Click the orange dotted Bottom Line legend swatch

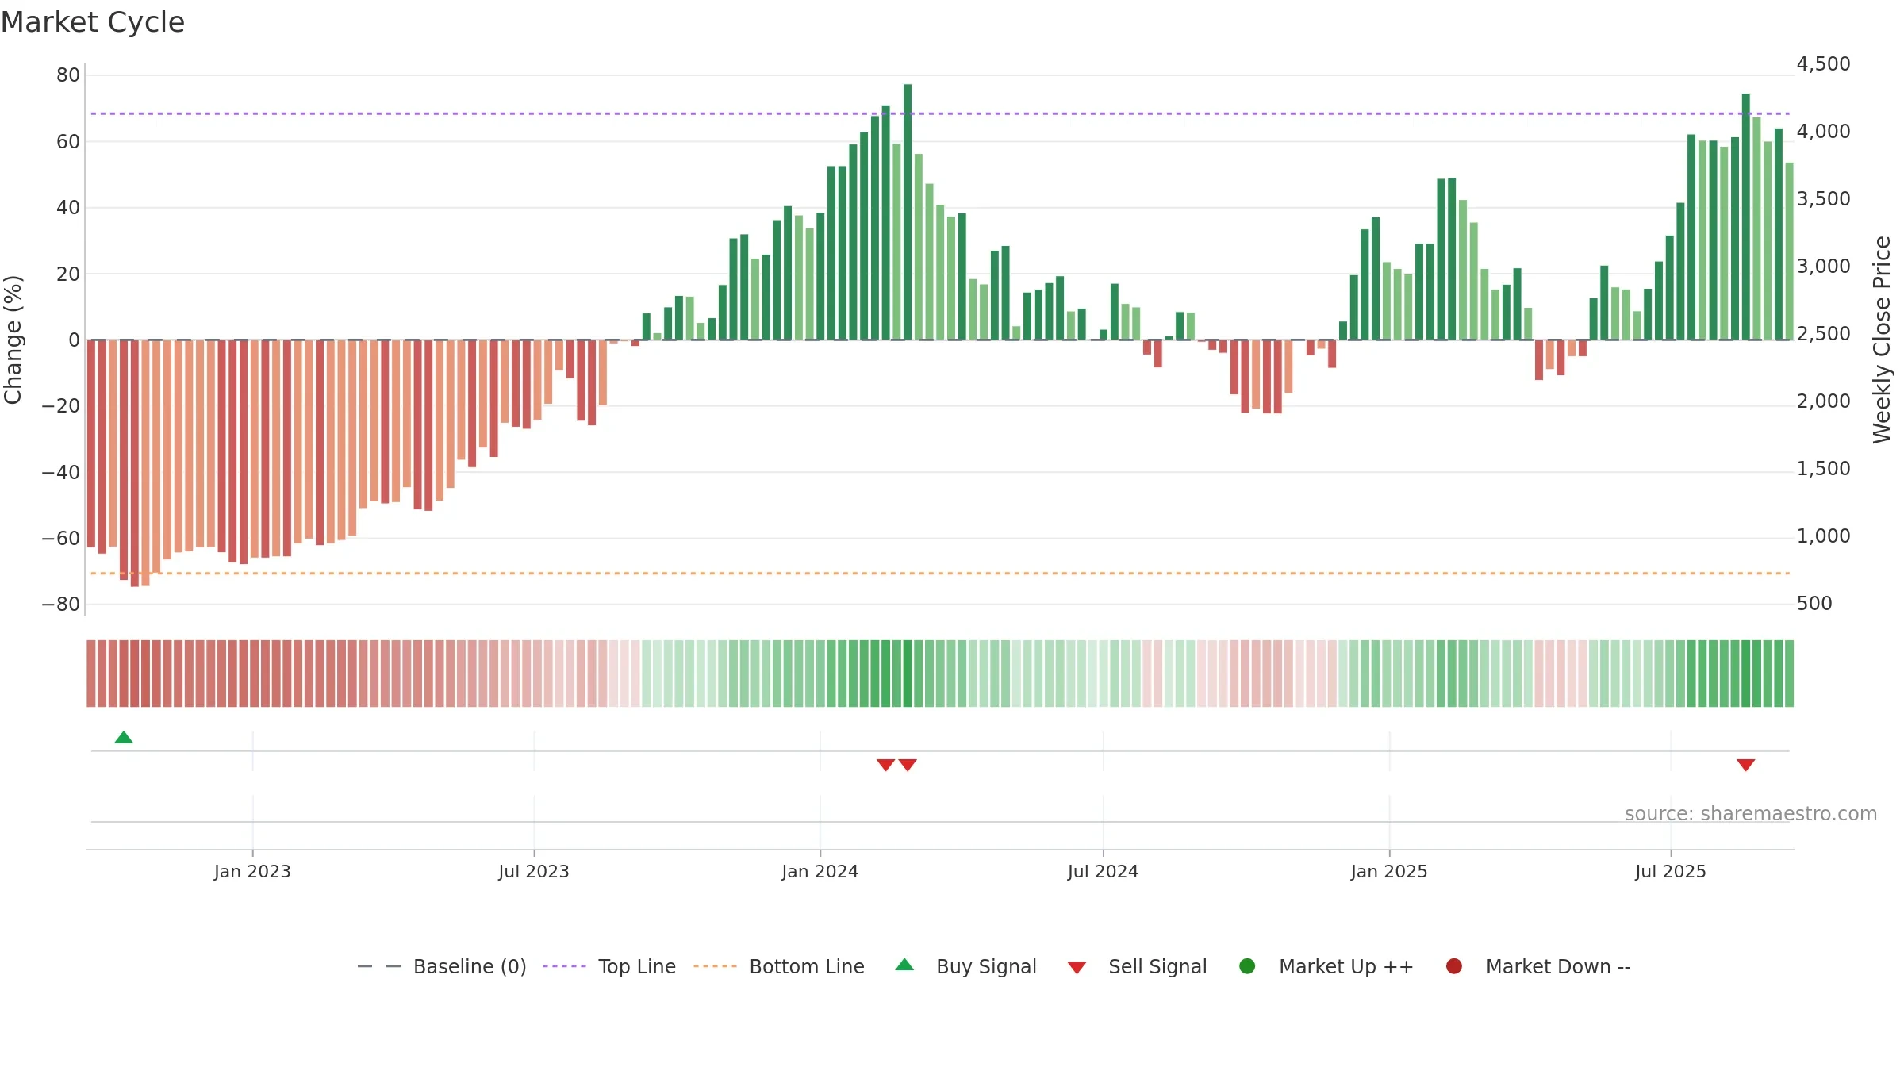click(x=715, y=966)
